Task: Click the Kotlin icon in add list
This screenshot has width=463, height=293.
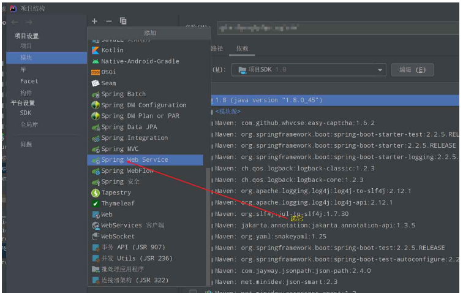Action: tap(96, 50)
